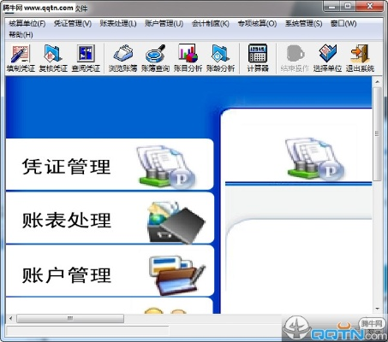The height and width of the screenshot is (342, 388).
Task: Open the 凭证管理(V) menu
Action: pos(73,24)
